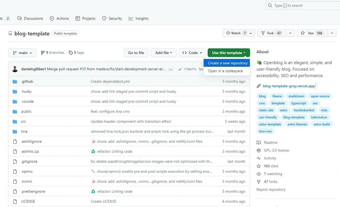
Task: Select 'Create a new repository' menu item
Action: click(x=227, y=63)
